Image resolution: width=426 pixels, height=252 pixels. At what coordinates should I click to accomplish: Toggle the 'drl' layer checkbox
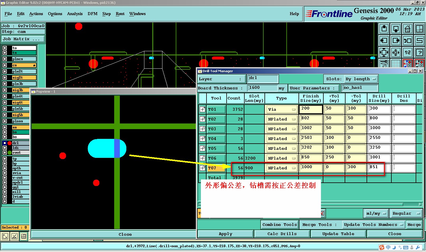(x=5, y=143)
